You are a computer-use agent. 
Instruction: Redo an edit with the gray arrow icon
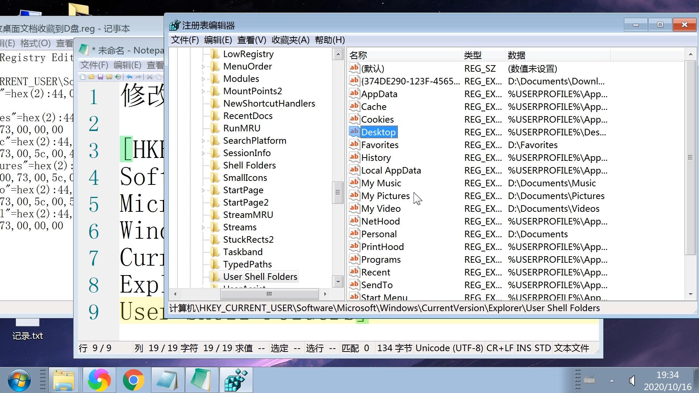tap(138, 77)
